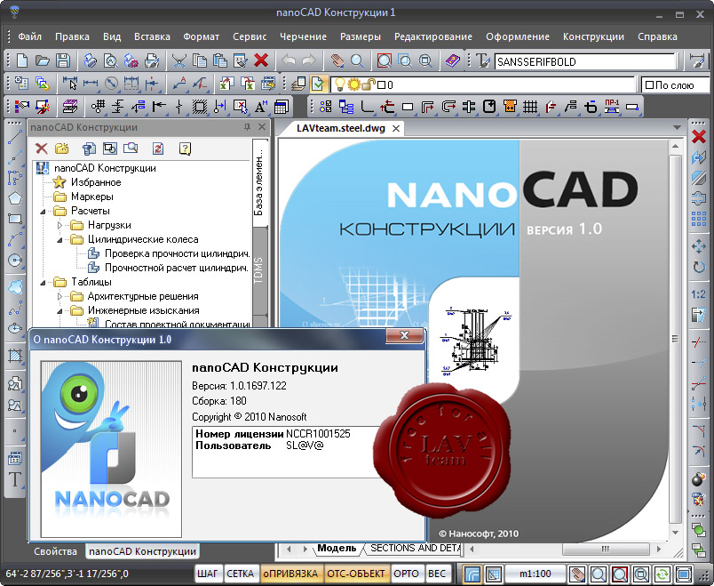Viewport: 714px width, 586px height.
Task: Click the panel help question-mark icon
Action: pos(185,149)
